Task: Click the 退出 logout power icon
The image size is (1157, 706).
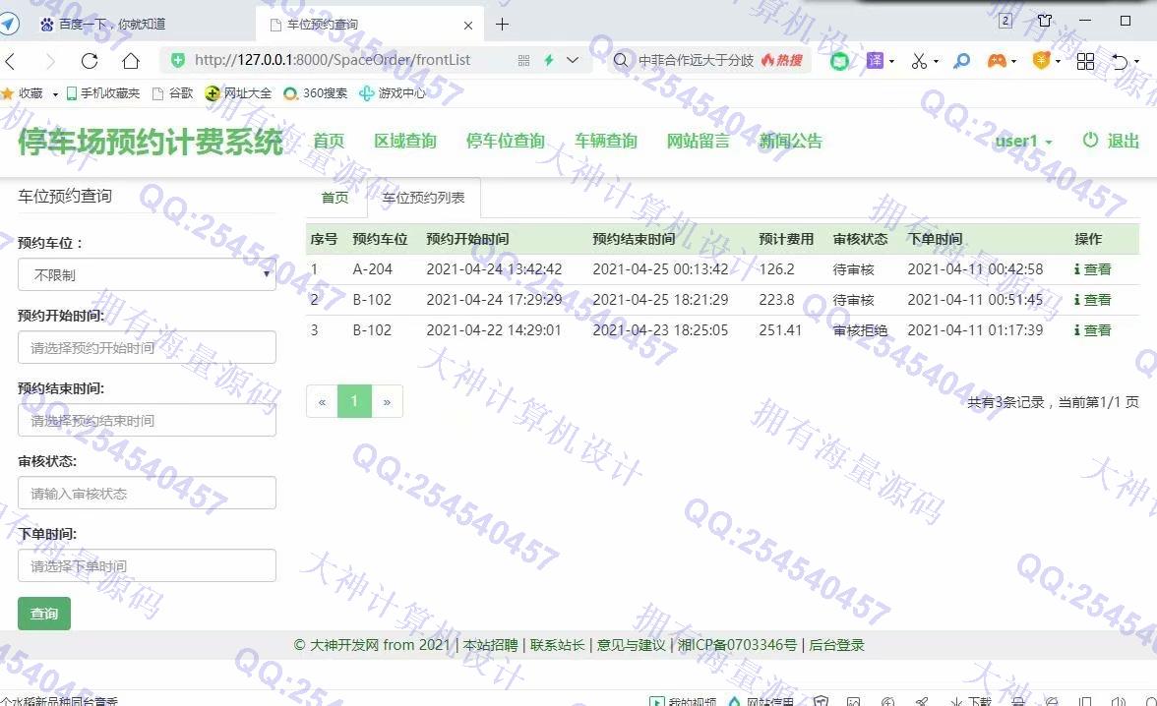Action: [1090, 141]
